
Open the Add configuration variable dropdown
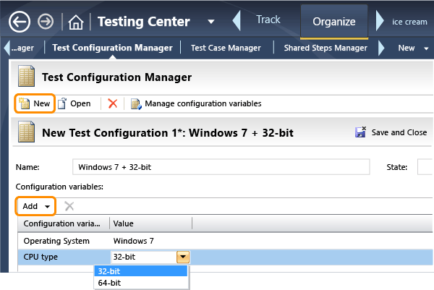click(x=35, y=206)
